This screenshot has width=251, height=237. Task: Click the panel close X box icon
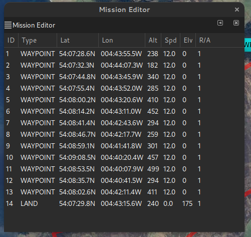tap(236, 23)
